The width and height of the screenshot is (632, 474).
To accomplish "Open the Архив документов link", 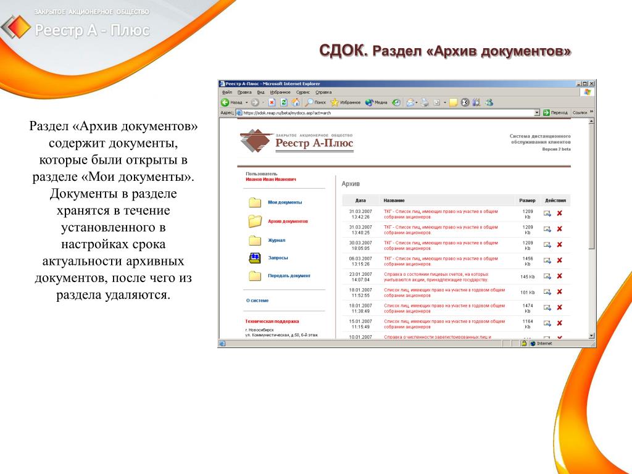I will point(288,222).
